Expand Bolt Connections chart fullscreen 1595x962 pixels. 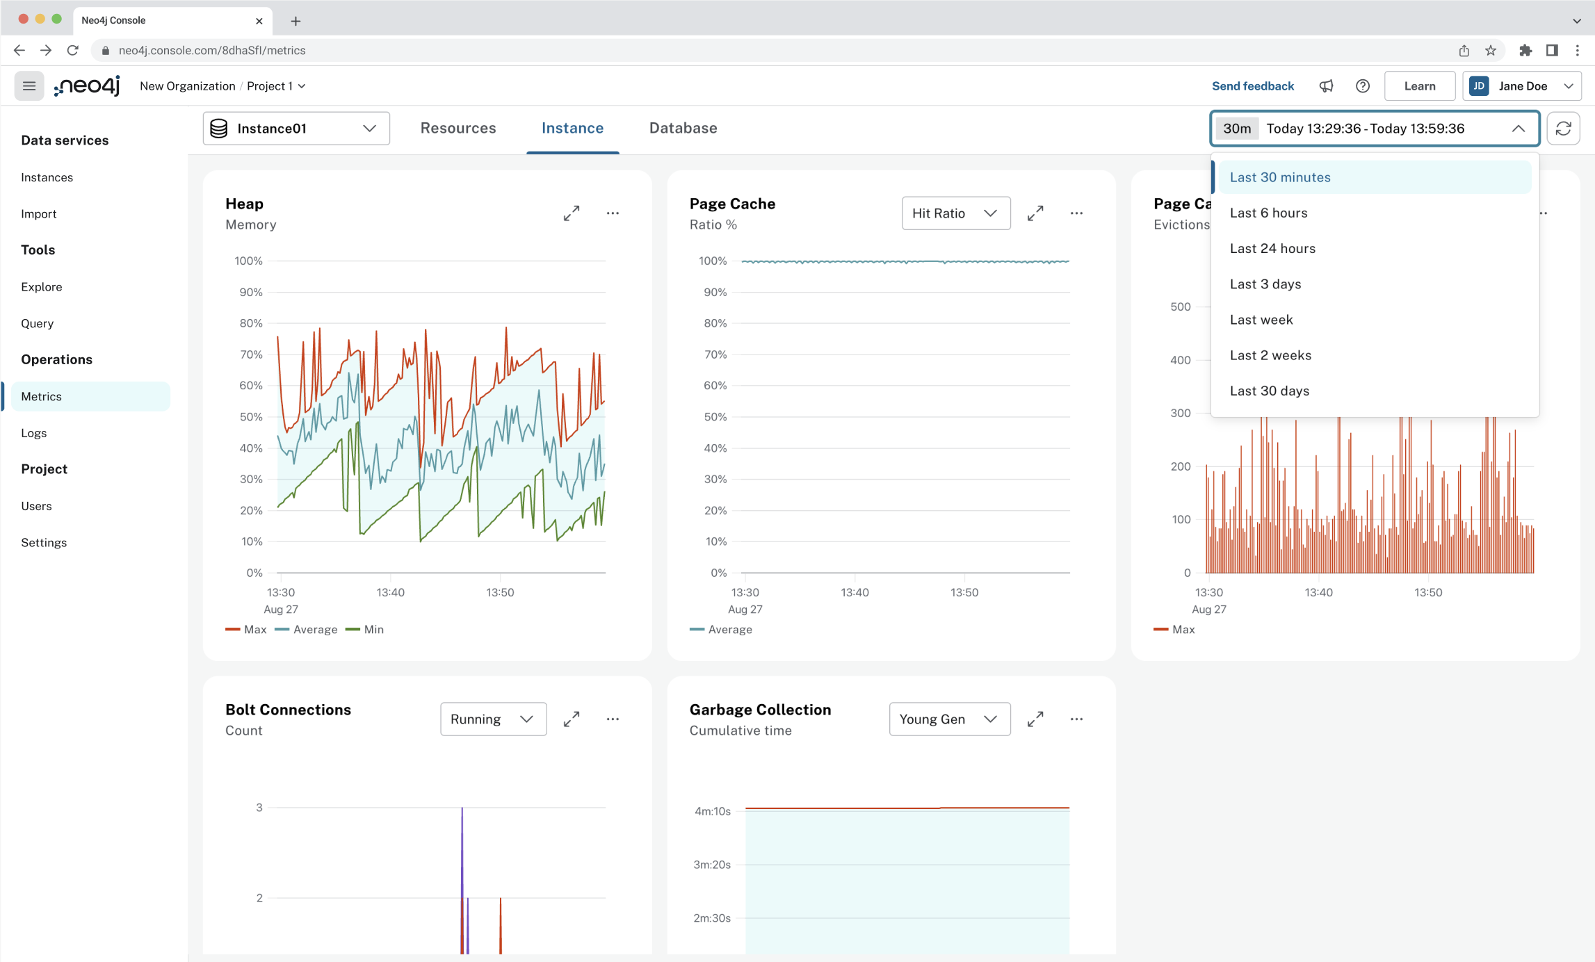tap(572, 719)
